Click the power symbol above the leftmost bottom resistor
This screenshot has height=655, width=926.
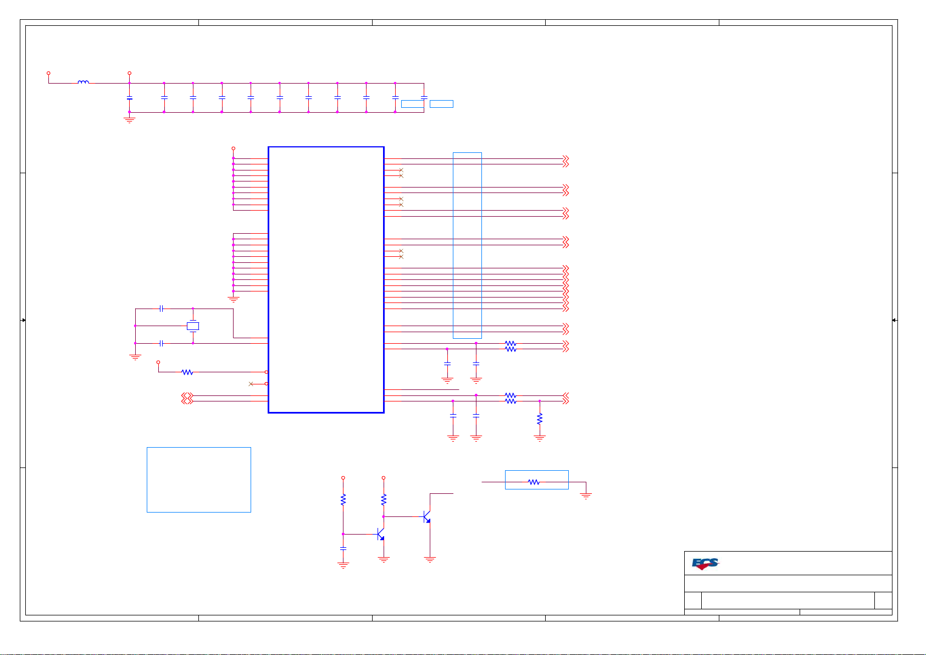click(343, 478)
